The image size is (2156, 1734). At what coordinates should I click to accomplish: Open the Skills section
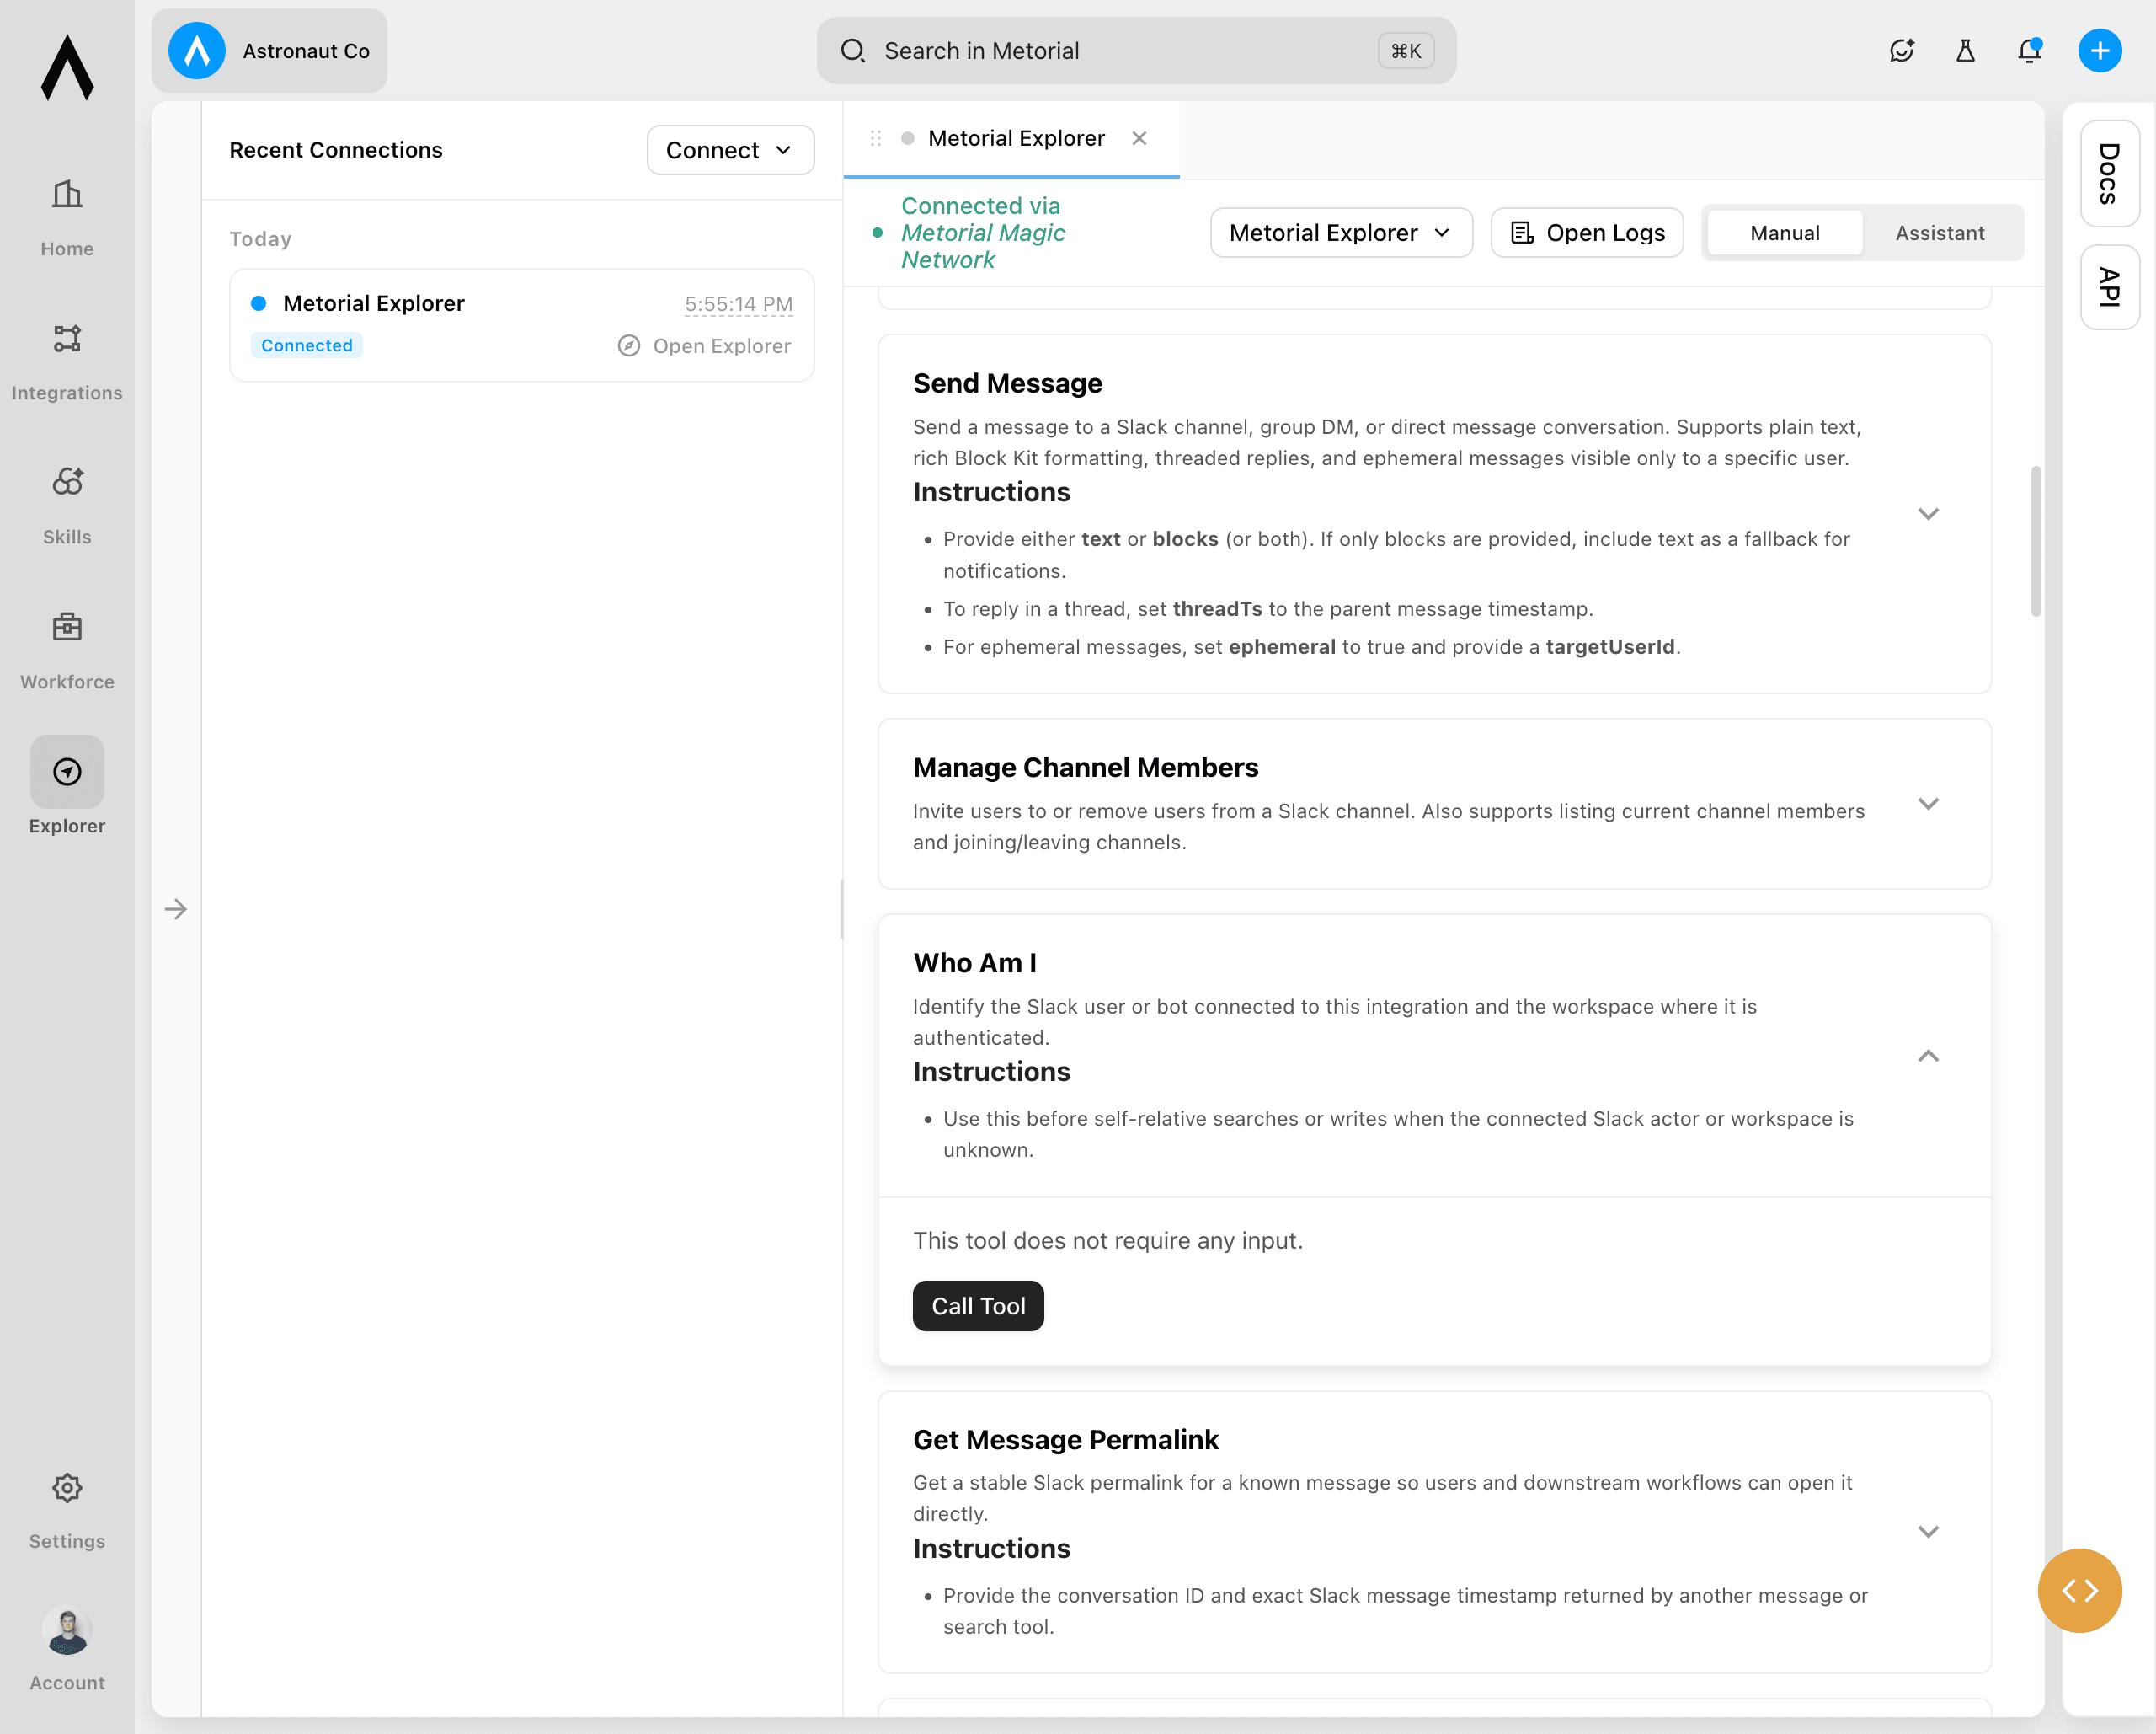(67, 506)
